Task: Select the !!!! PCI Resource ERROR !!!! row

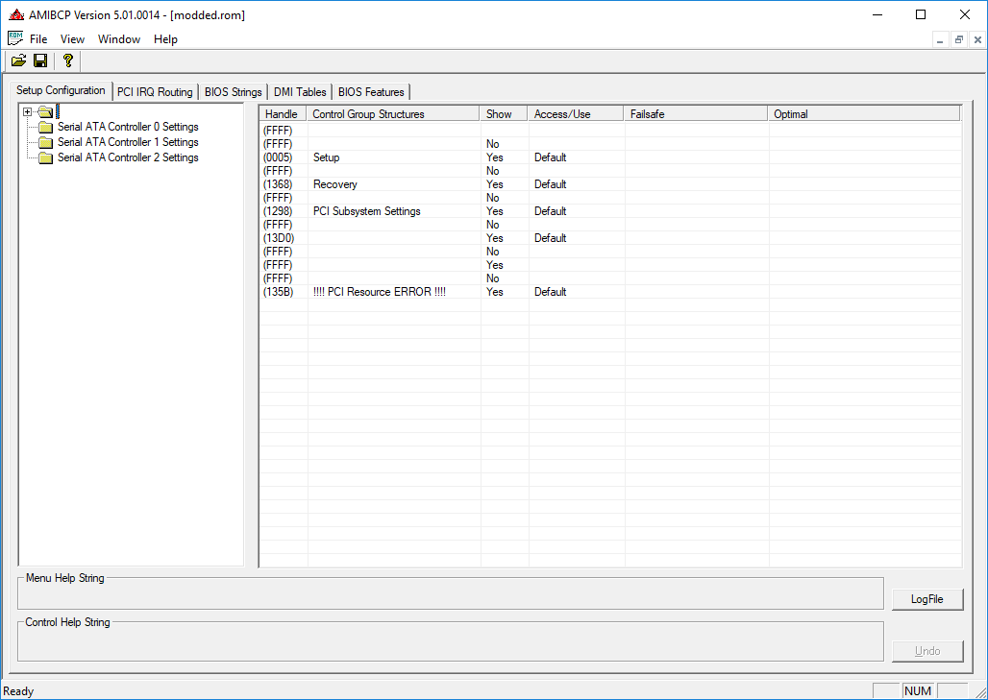Action: click(x=610, y=292)
